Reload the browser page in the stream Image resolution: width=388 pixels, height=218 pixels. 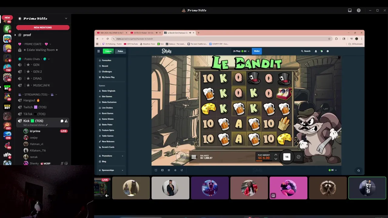(x=107, y=39)
